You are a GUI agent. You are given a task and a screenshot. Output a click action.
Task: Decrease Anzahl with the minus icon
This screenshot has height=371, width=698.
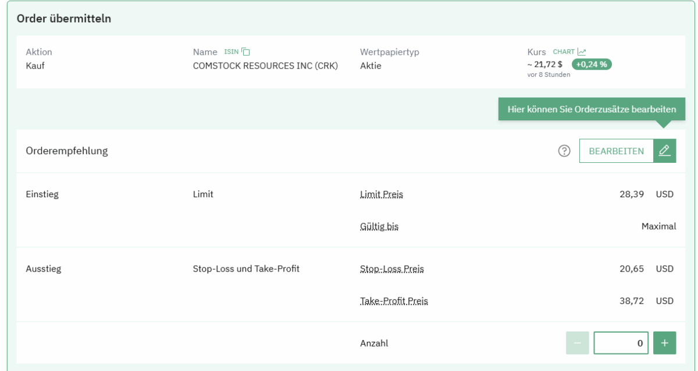click(578, 343)
